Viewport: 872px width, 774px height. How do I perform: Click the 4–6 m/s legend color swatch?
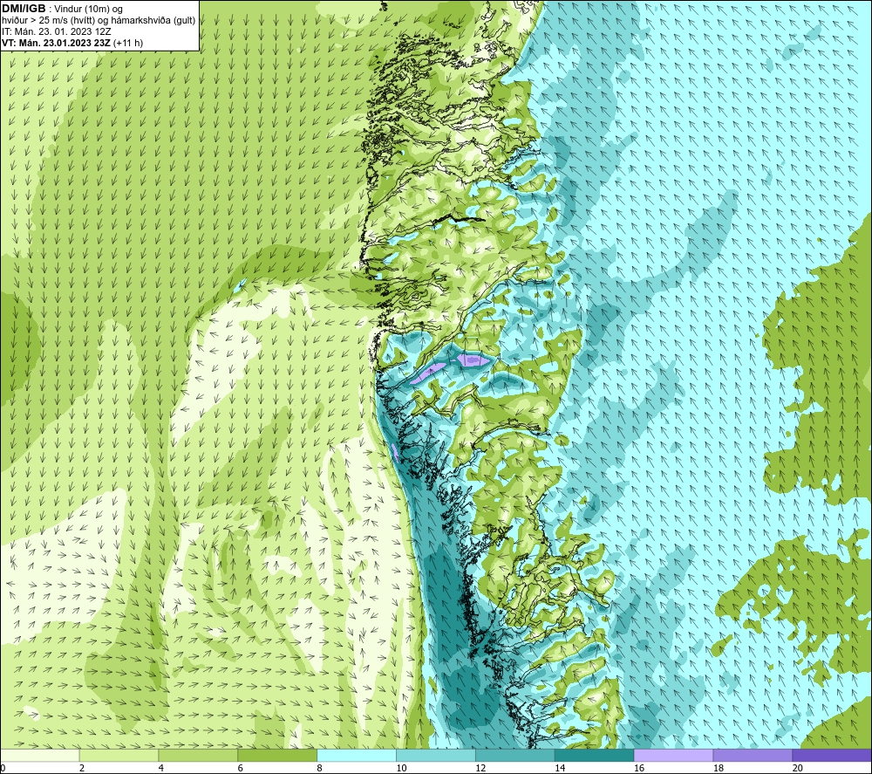point(198,756)
